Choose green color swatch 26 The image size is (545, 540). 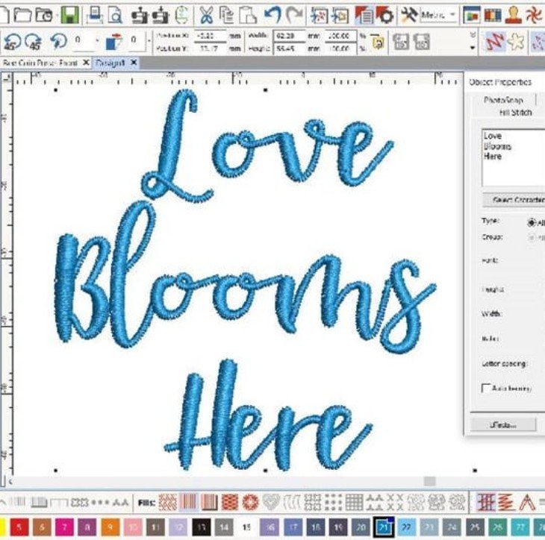(x=498, y=527)
